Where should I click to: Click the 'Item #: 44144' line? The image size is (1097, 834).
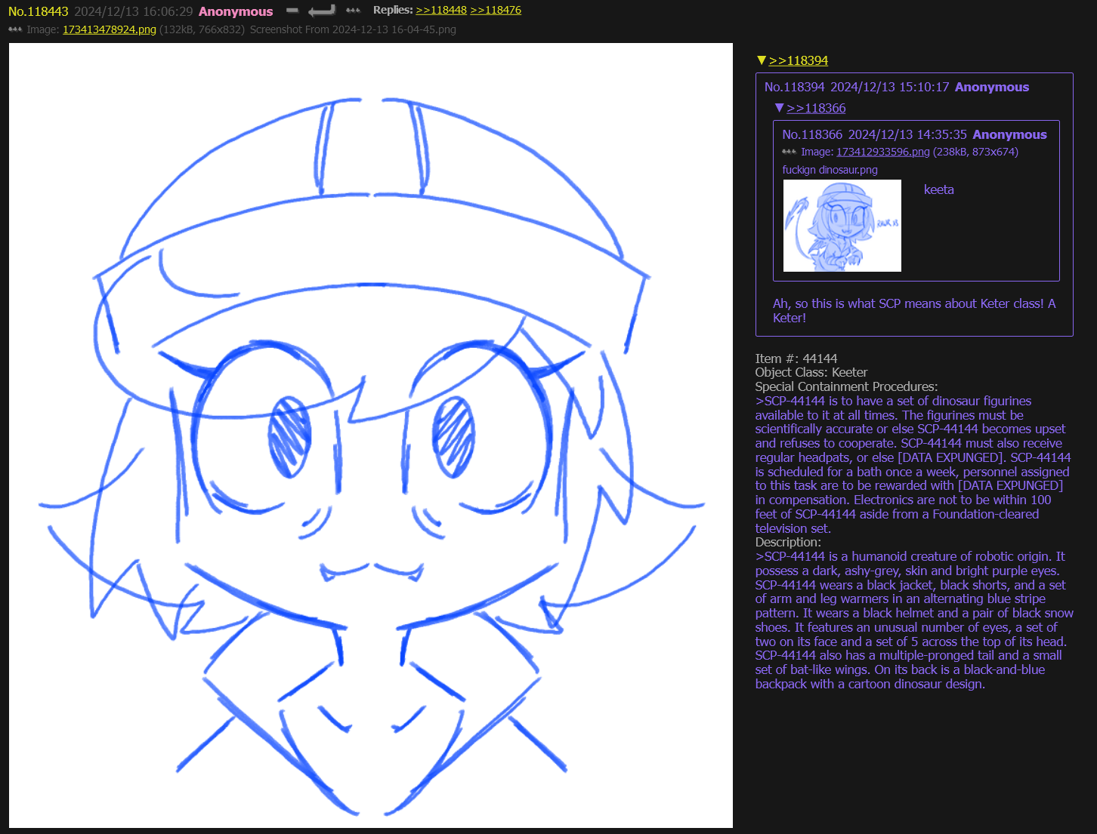(x=796, y=359)
